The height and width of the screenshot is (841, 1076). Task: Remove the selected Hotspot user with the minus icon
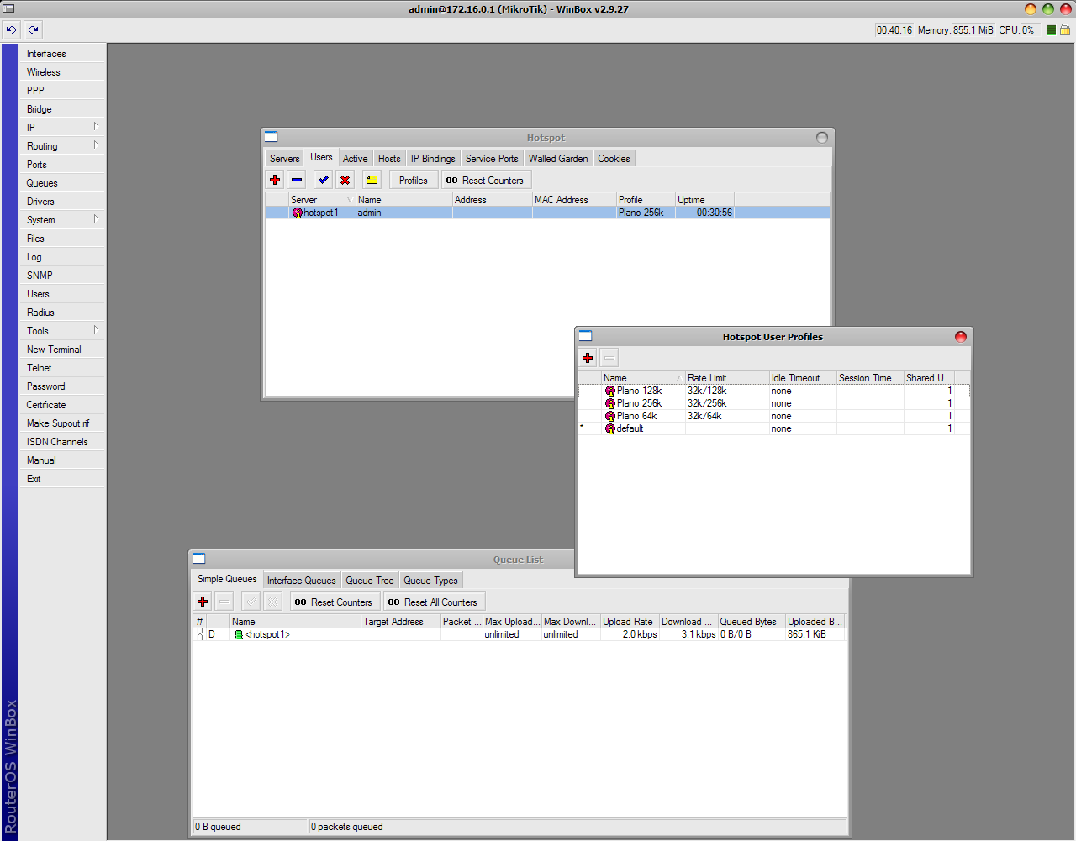point(297,180)
